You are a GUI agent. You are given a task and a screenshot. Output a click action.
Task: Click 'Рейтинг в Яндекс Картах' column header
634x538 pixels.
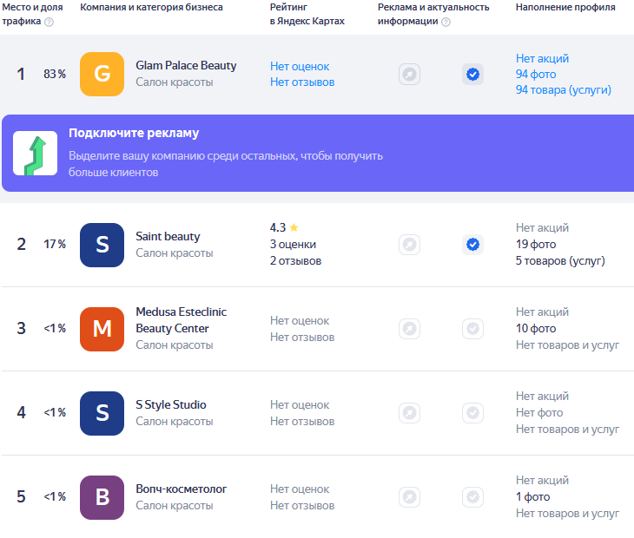tap(307, 14)
